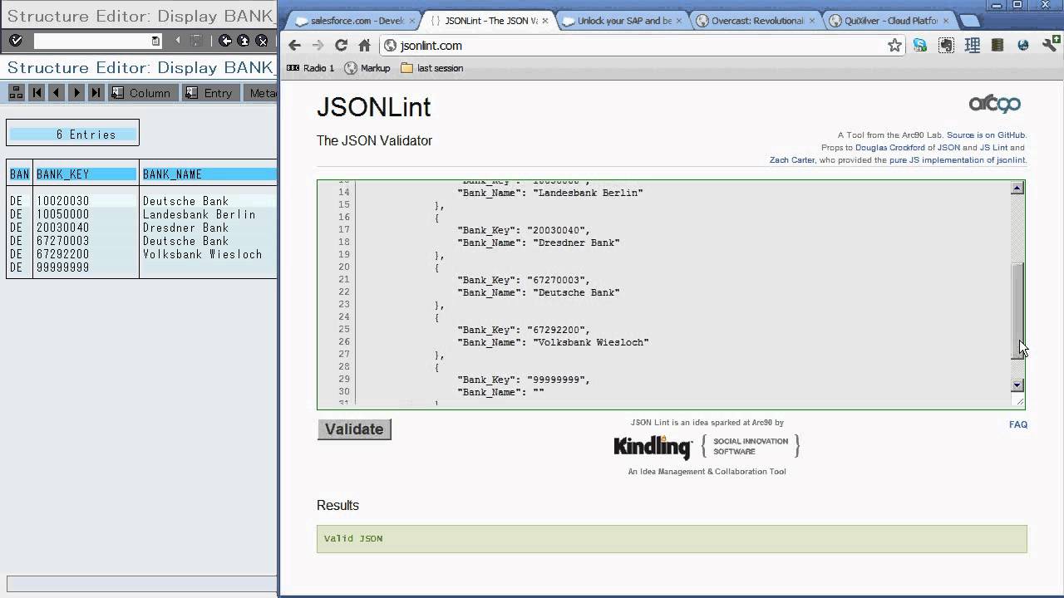Select bank key cell 10020030

pos(85,201)
